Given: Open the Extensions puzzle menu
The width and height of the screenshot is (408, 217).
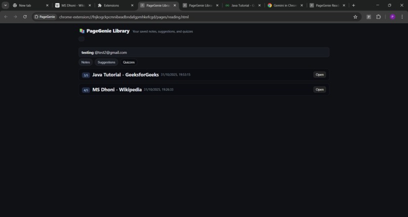Looking at the screenshot, I should 378,17.
